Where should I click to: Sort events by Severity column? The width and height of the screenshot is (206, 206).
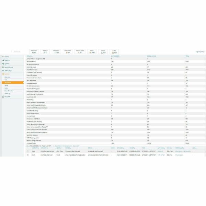[x=35, y=148]
